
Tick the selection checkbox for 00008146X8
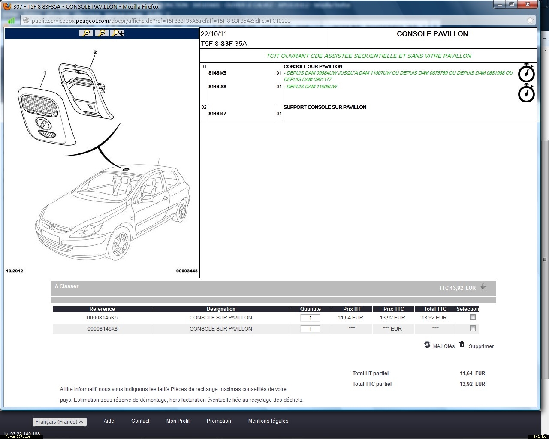click(x=473, y=328)
